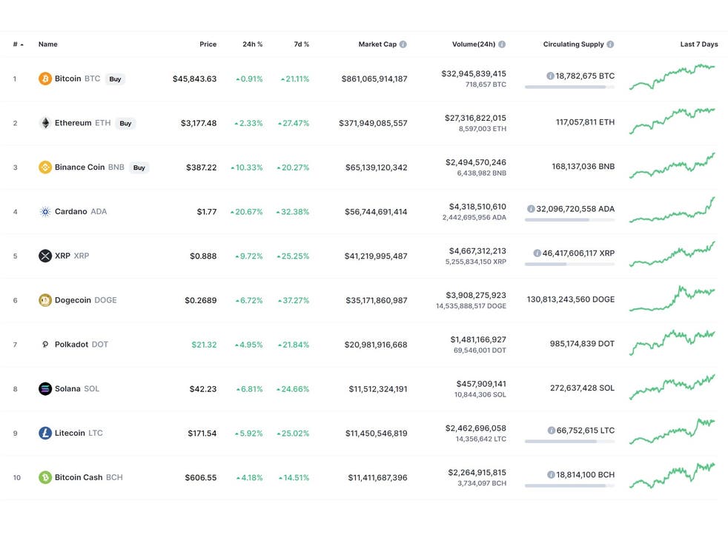Click the Dogecoin logo icon
This screenshot has height=538, width=728.
tap(45, 300)
